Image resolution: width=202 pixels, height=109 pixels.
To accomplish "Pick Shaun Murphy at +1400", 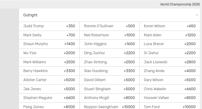I will tap(49, 44).
